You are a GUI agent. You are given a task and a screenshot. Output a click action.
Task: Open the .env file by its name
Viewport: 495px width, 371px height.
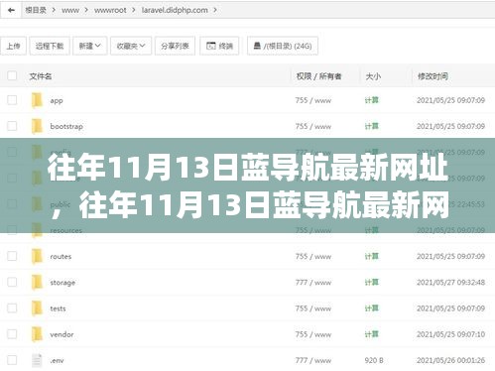pos(57,361)
